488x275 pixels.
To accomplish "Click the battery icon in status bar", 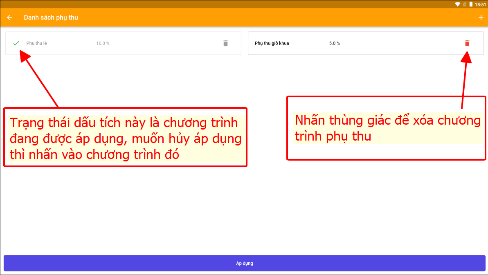I will (x=471, y=4).
